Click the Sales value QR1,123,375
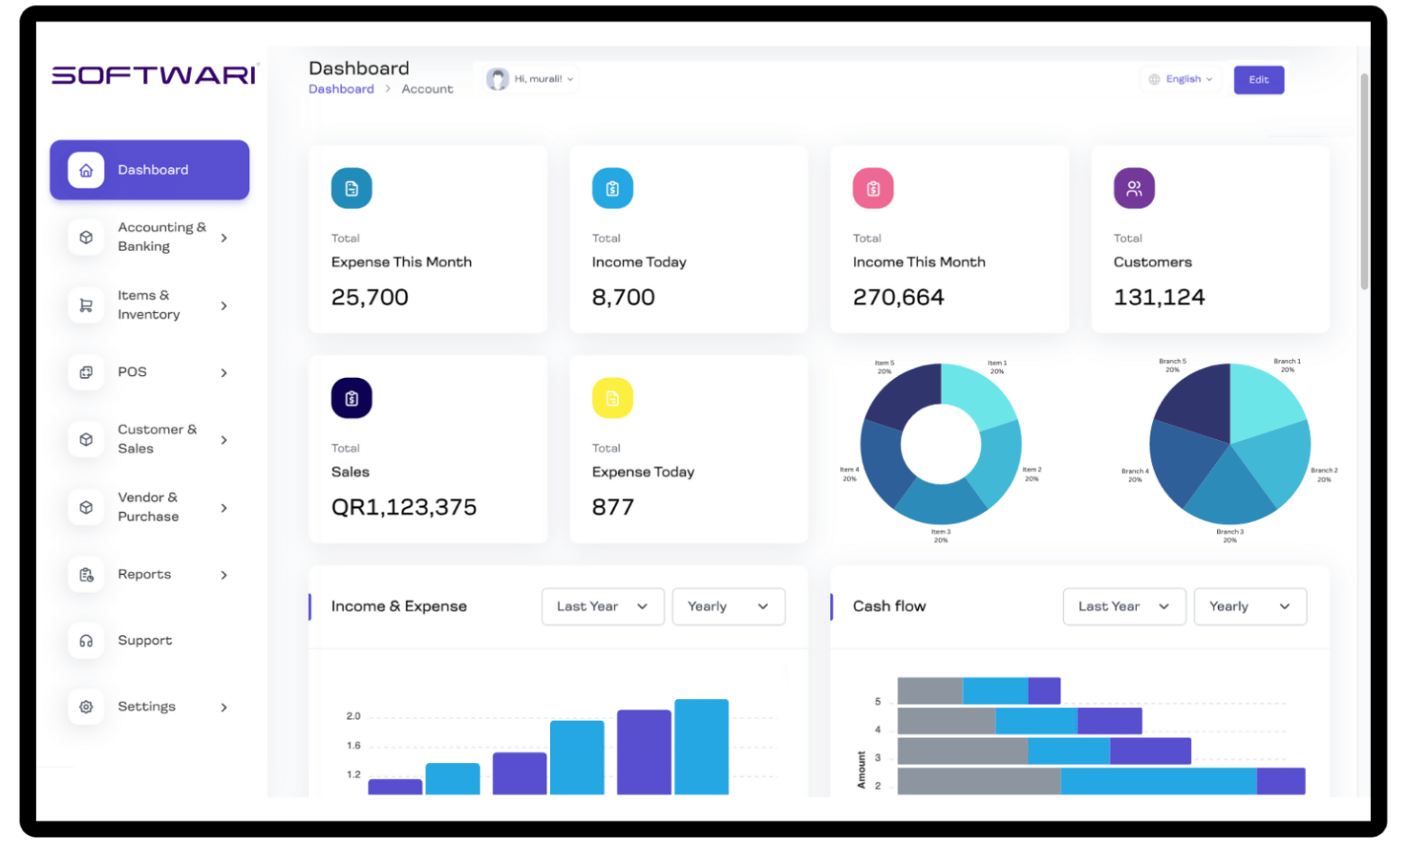The image size is (1407, 844). 404,507
